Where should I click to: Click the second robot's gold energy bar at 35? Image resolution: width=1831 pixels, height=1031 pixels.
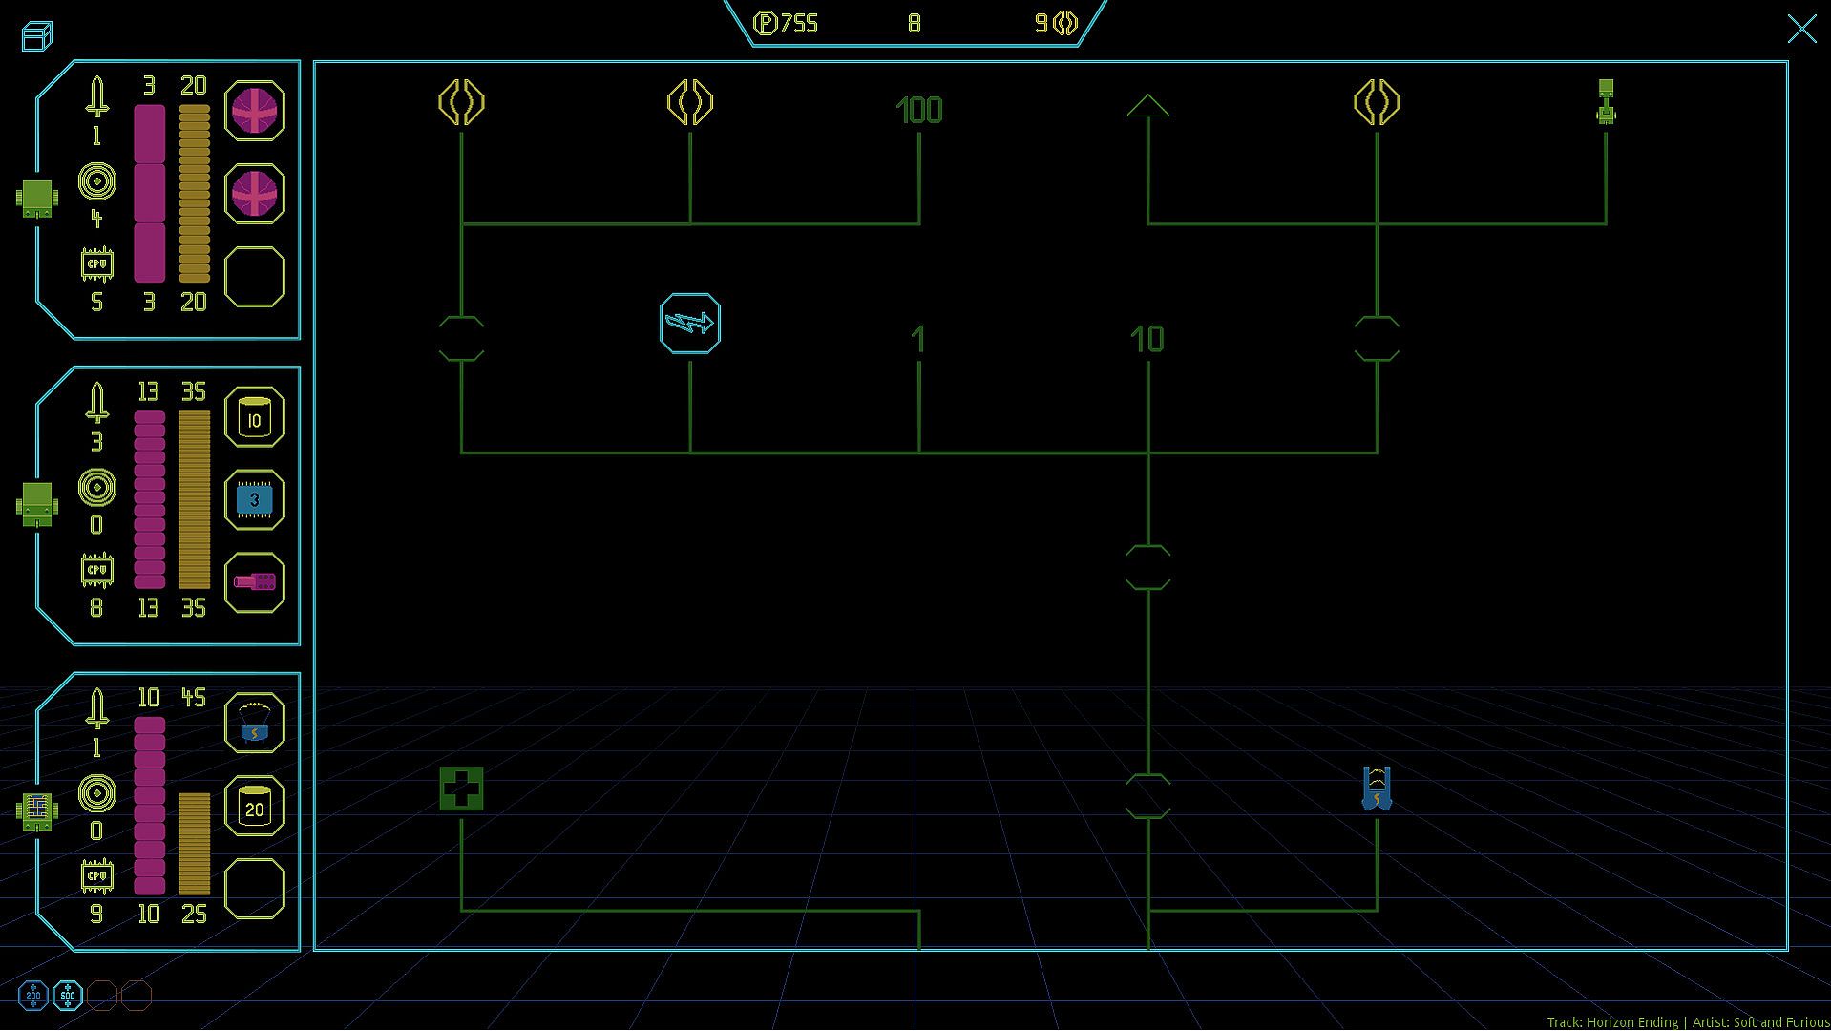click(x=194, y=499)
